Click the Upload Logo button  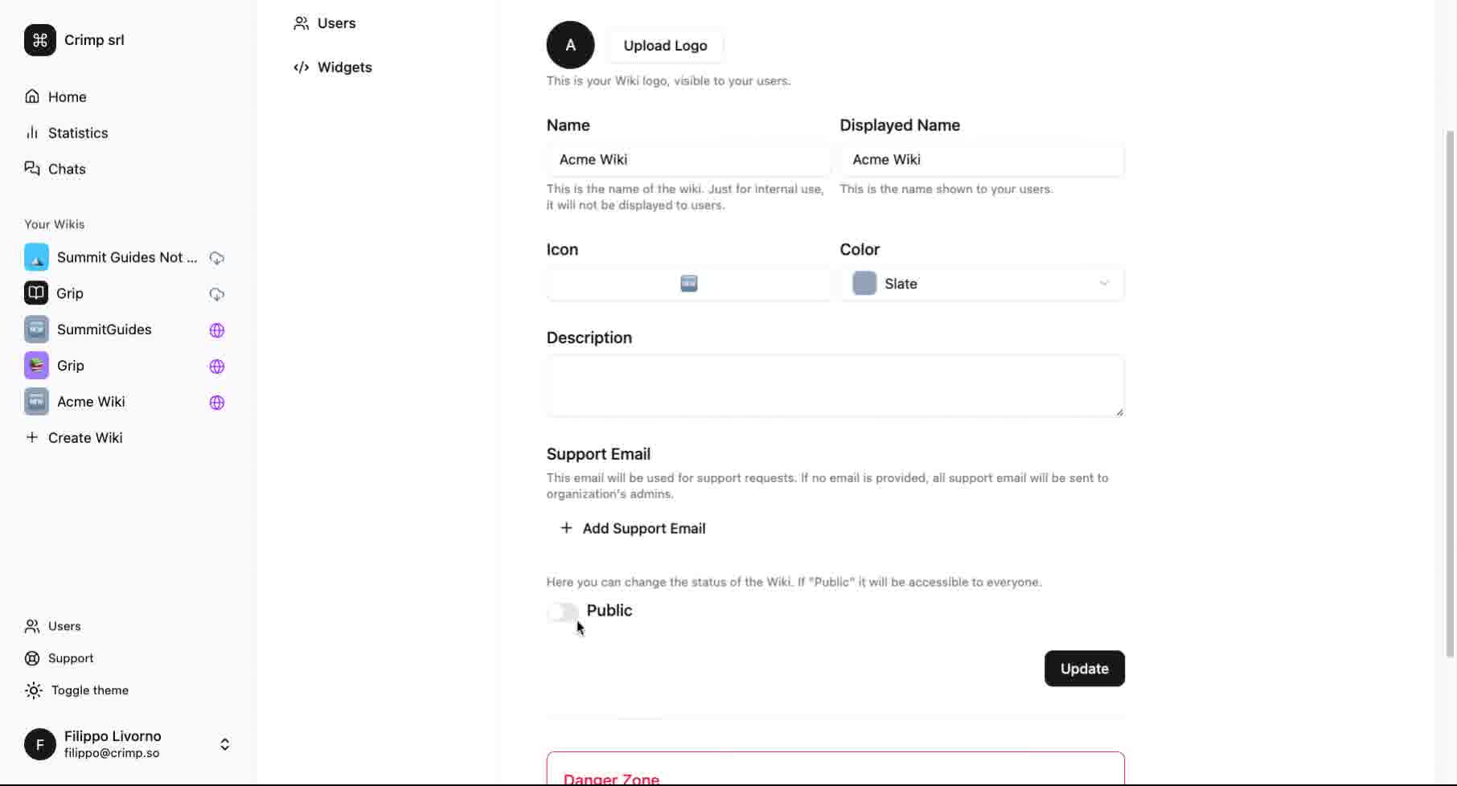pyautogui.click(x=665, y=46)
